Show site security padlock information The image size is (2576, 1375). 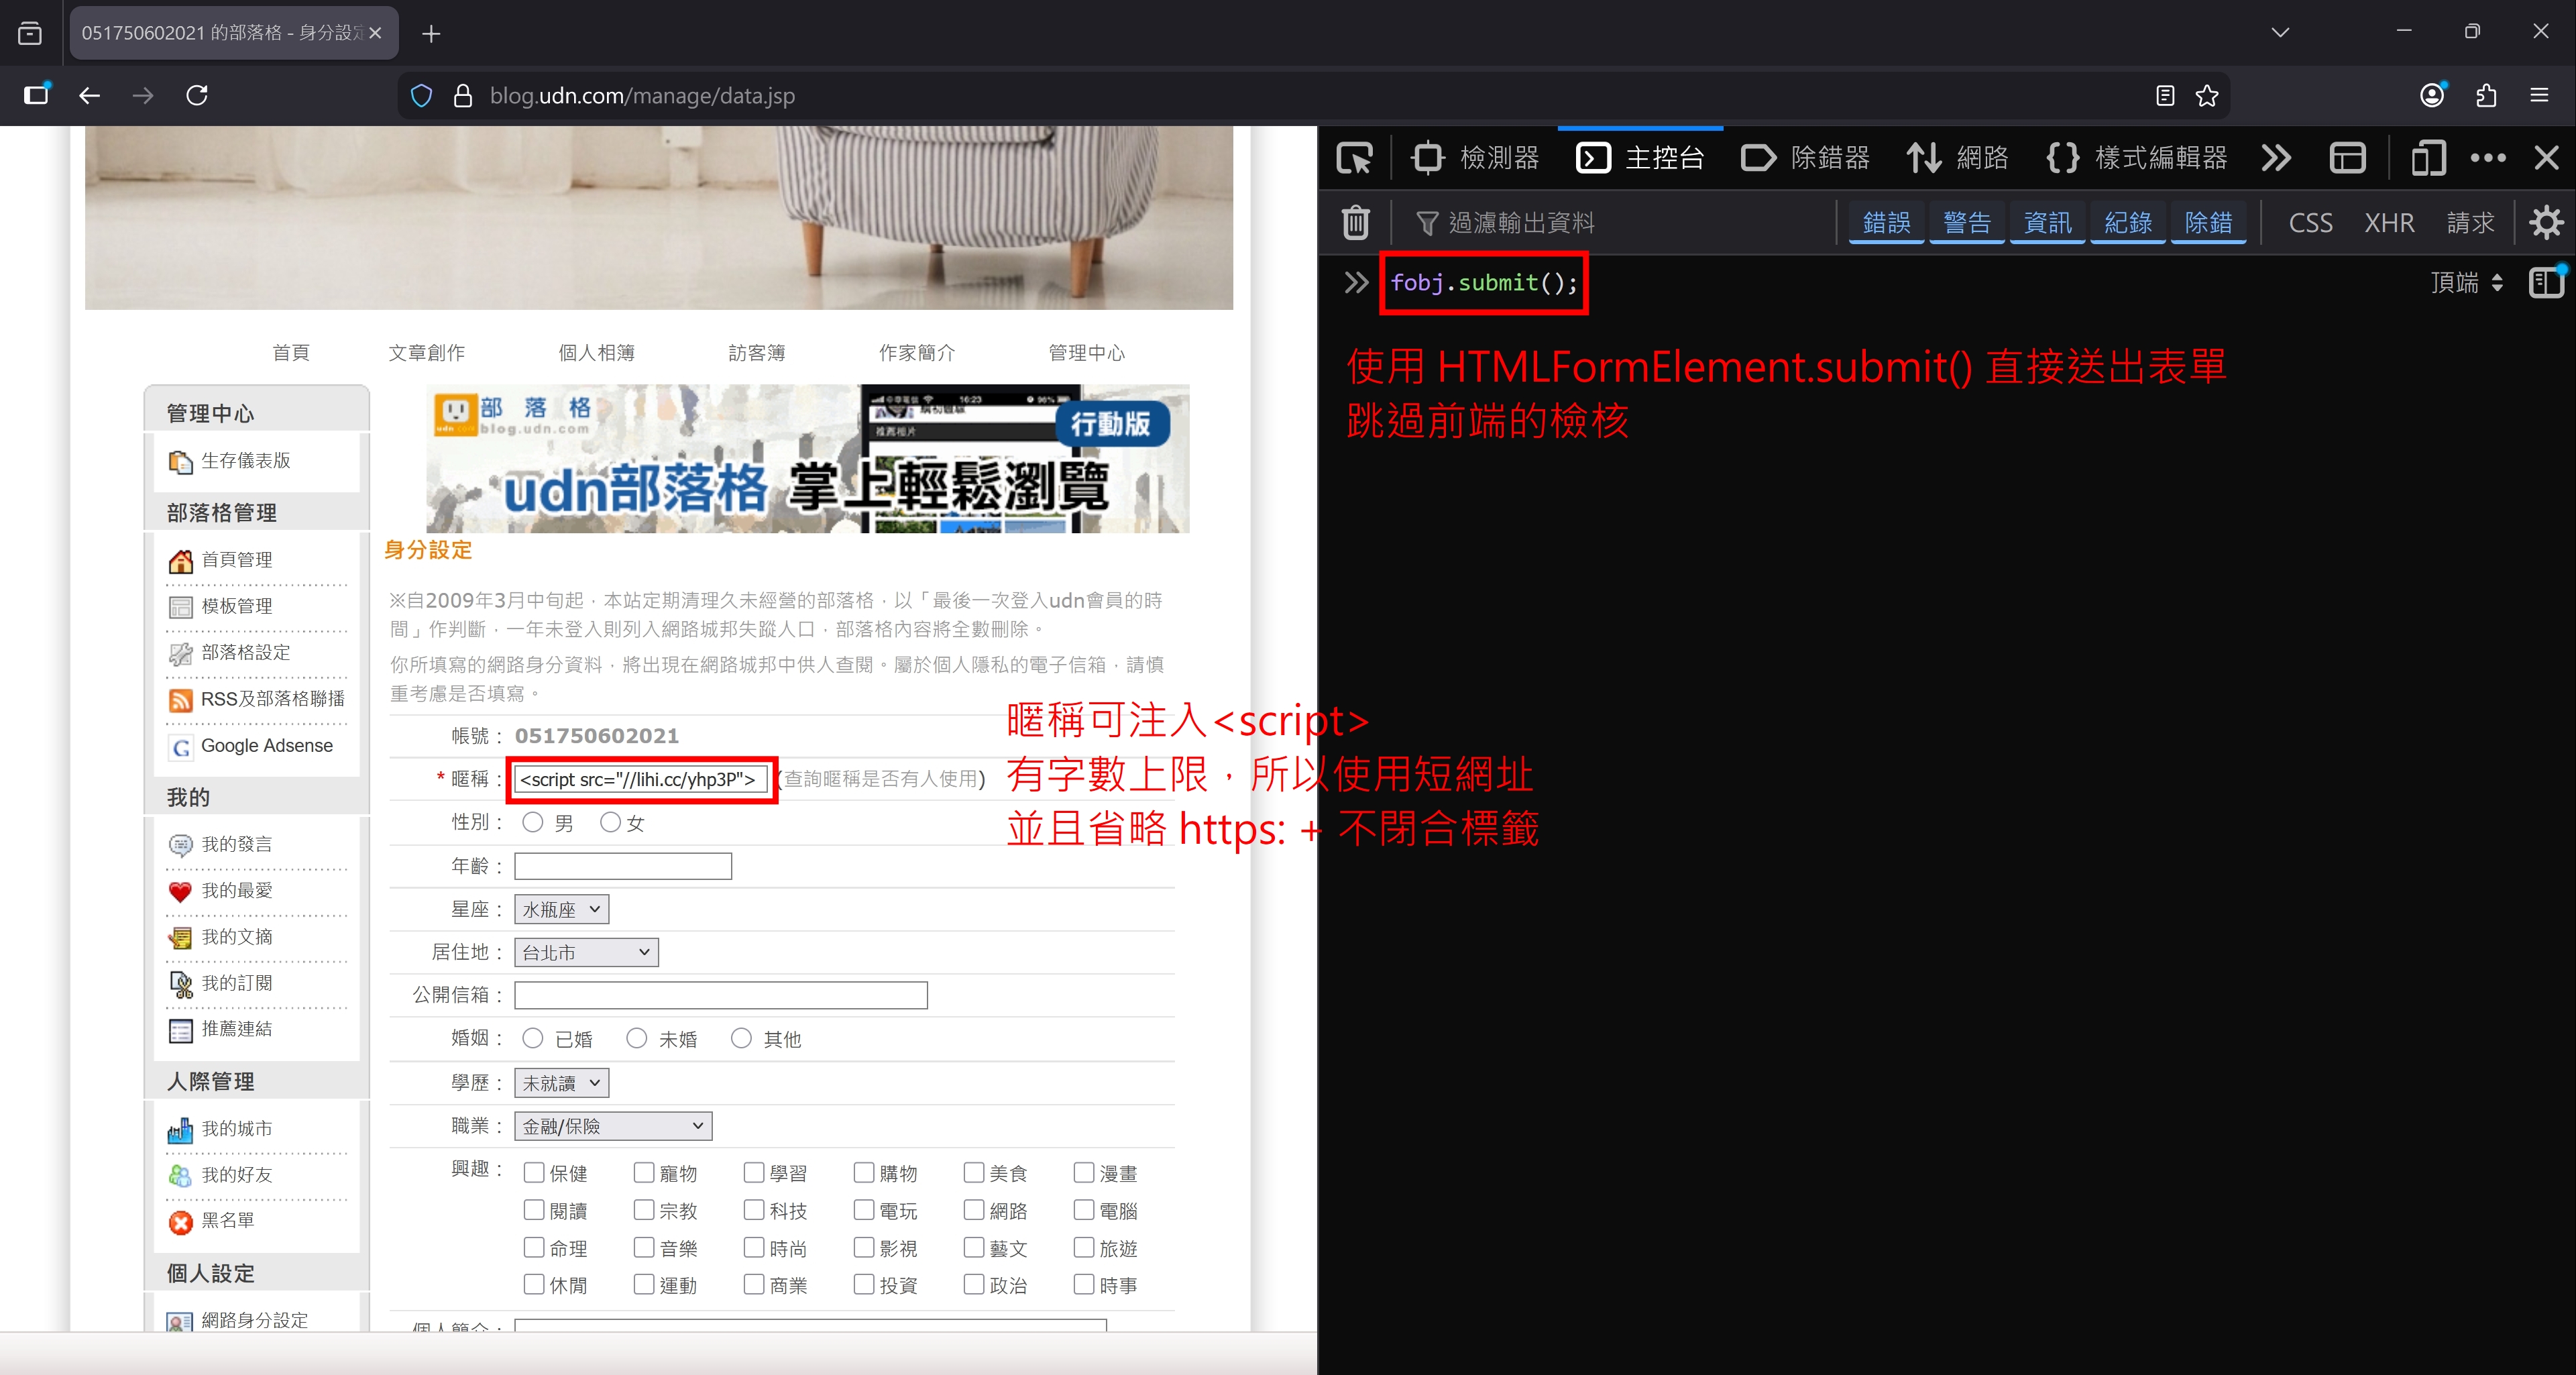463,96
